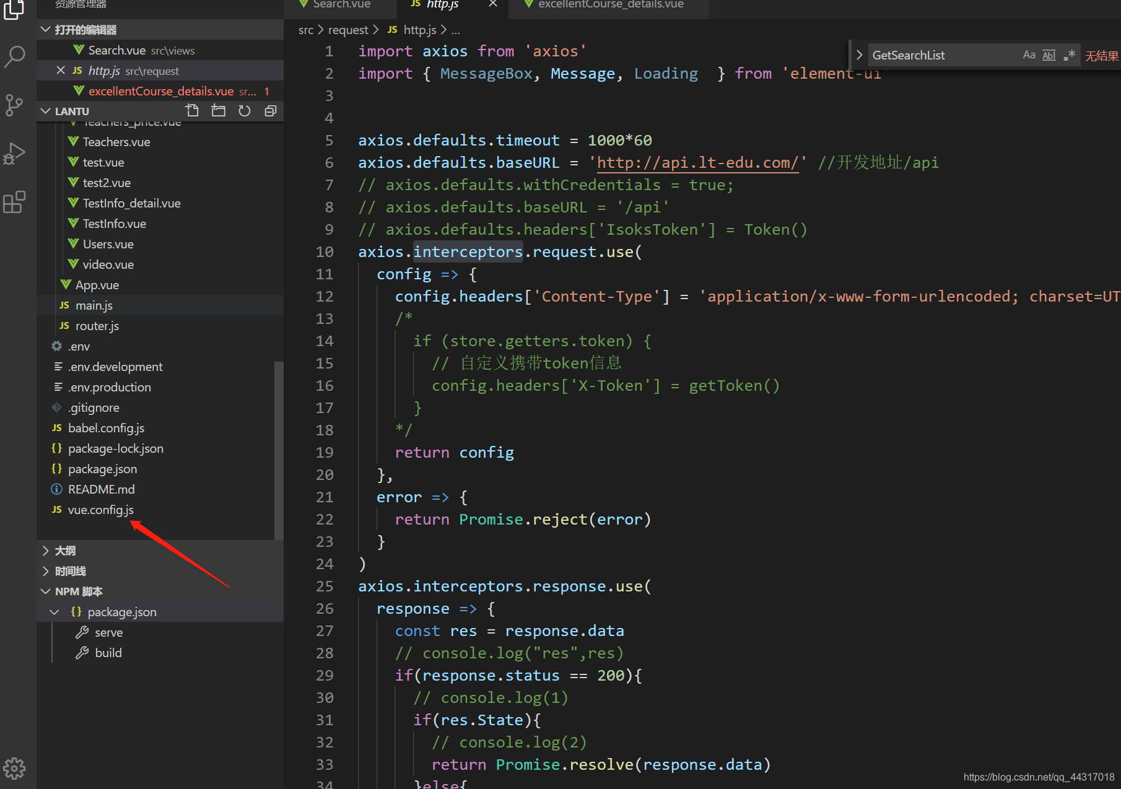Create a new file in LANTU
This screenshot has height=789, width=1121.
192,111
